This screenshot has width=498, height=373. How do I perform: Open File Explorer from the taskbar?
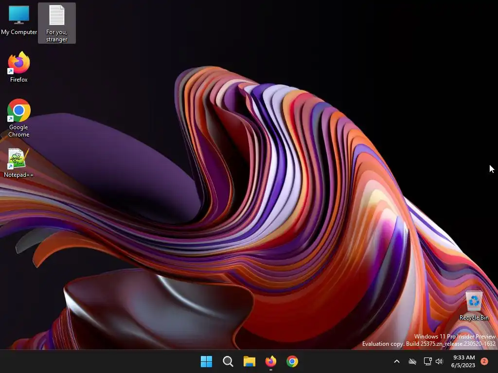(x=249, y=361)
